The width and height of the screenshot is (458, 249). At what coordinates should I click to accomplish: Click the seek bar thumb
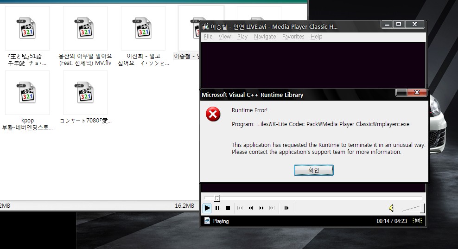pos(217,198)
